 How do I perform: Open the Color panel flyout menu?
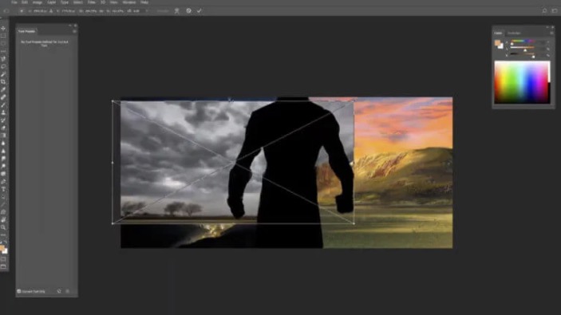pyautogui.click(x=551, y=33)
